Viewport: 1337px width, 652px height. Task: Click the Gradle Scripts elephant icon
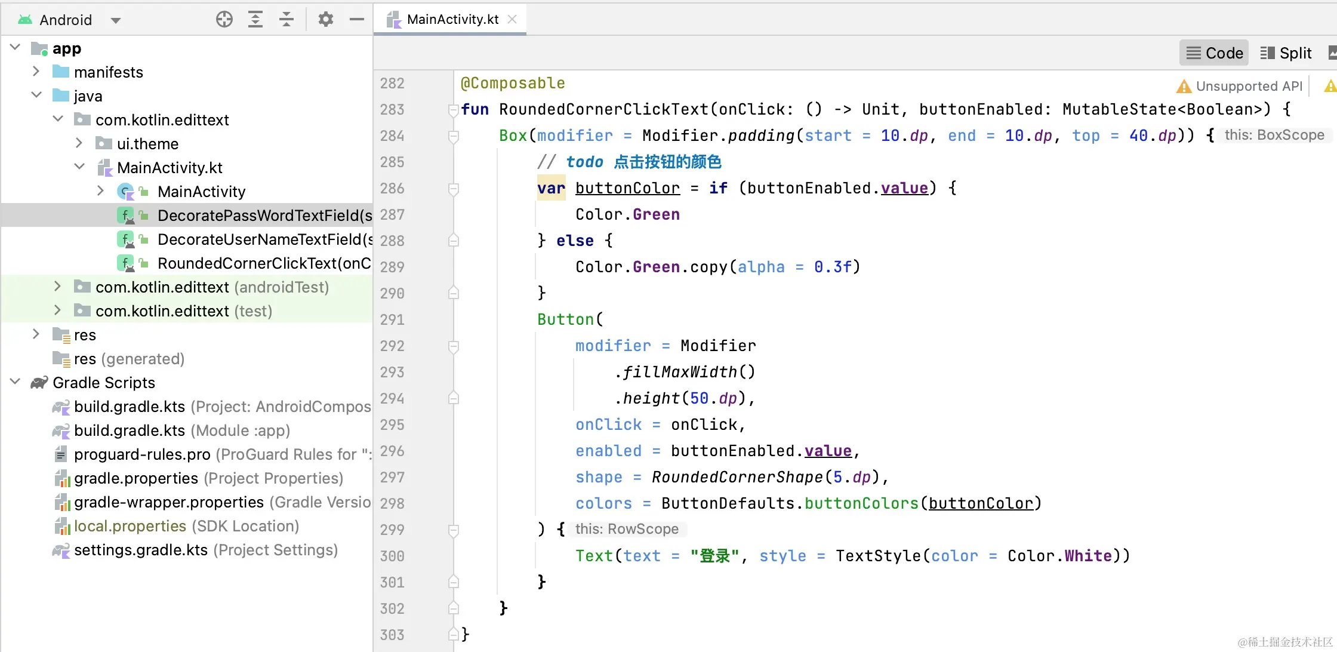point(39,383)
